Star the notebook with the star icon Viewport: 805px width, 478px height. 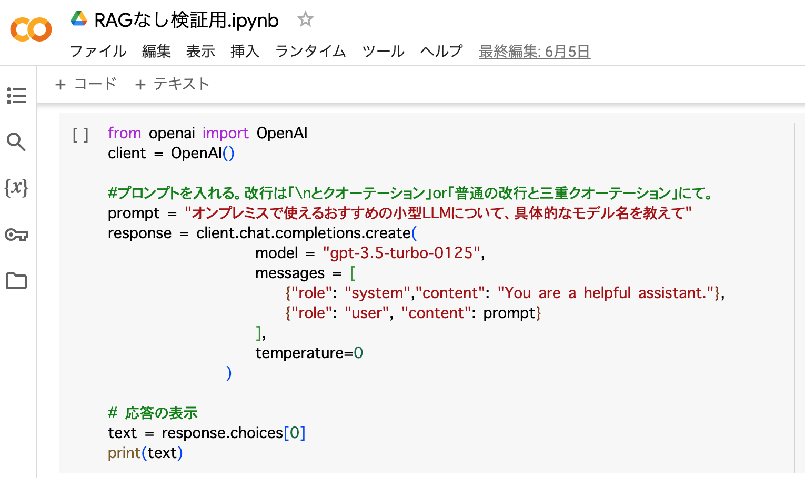point(305,20)
